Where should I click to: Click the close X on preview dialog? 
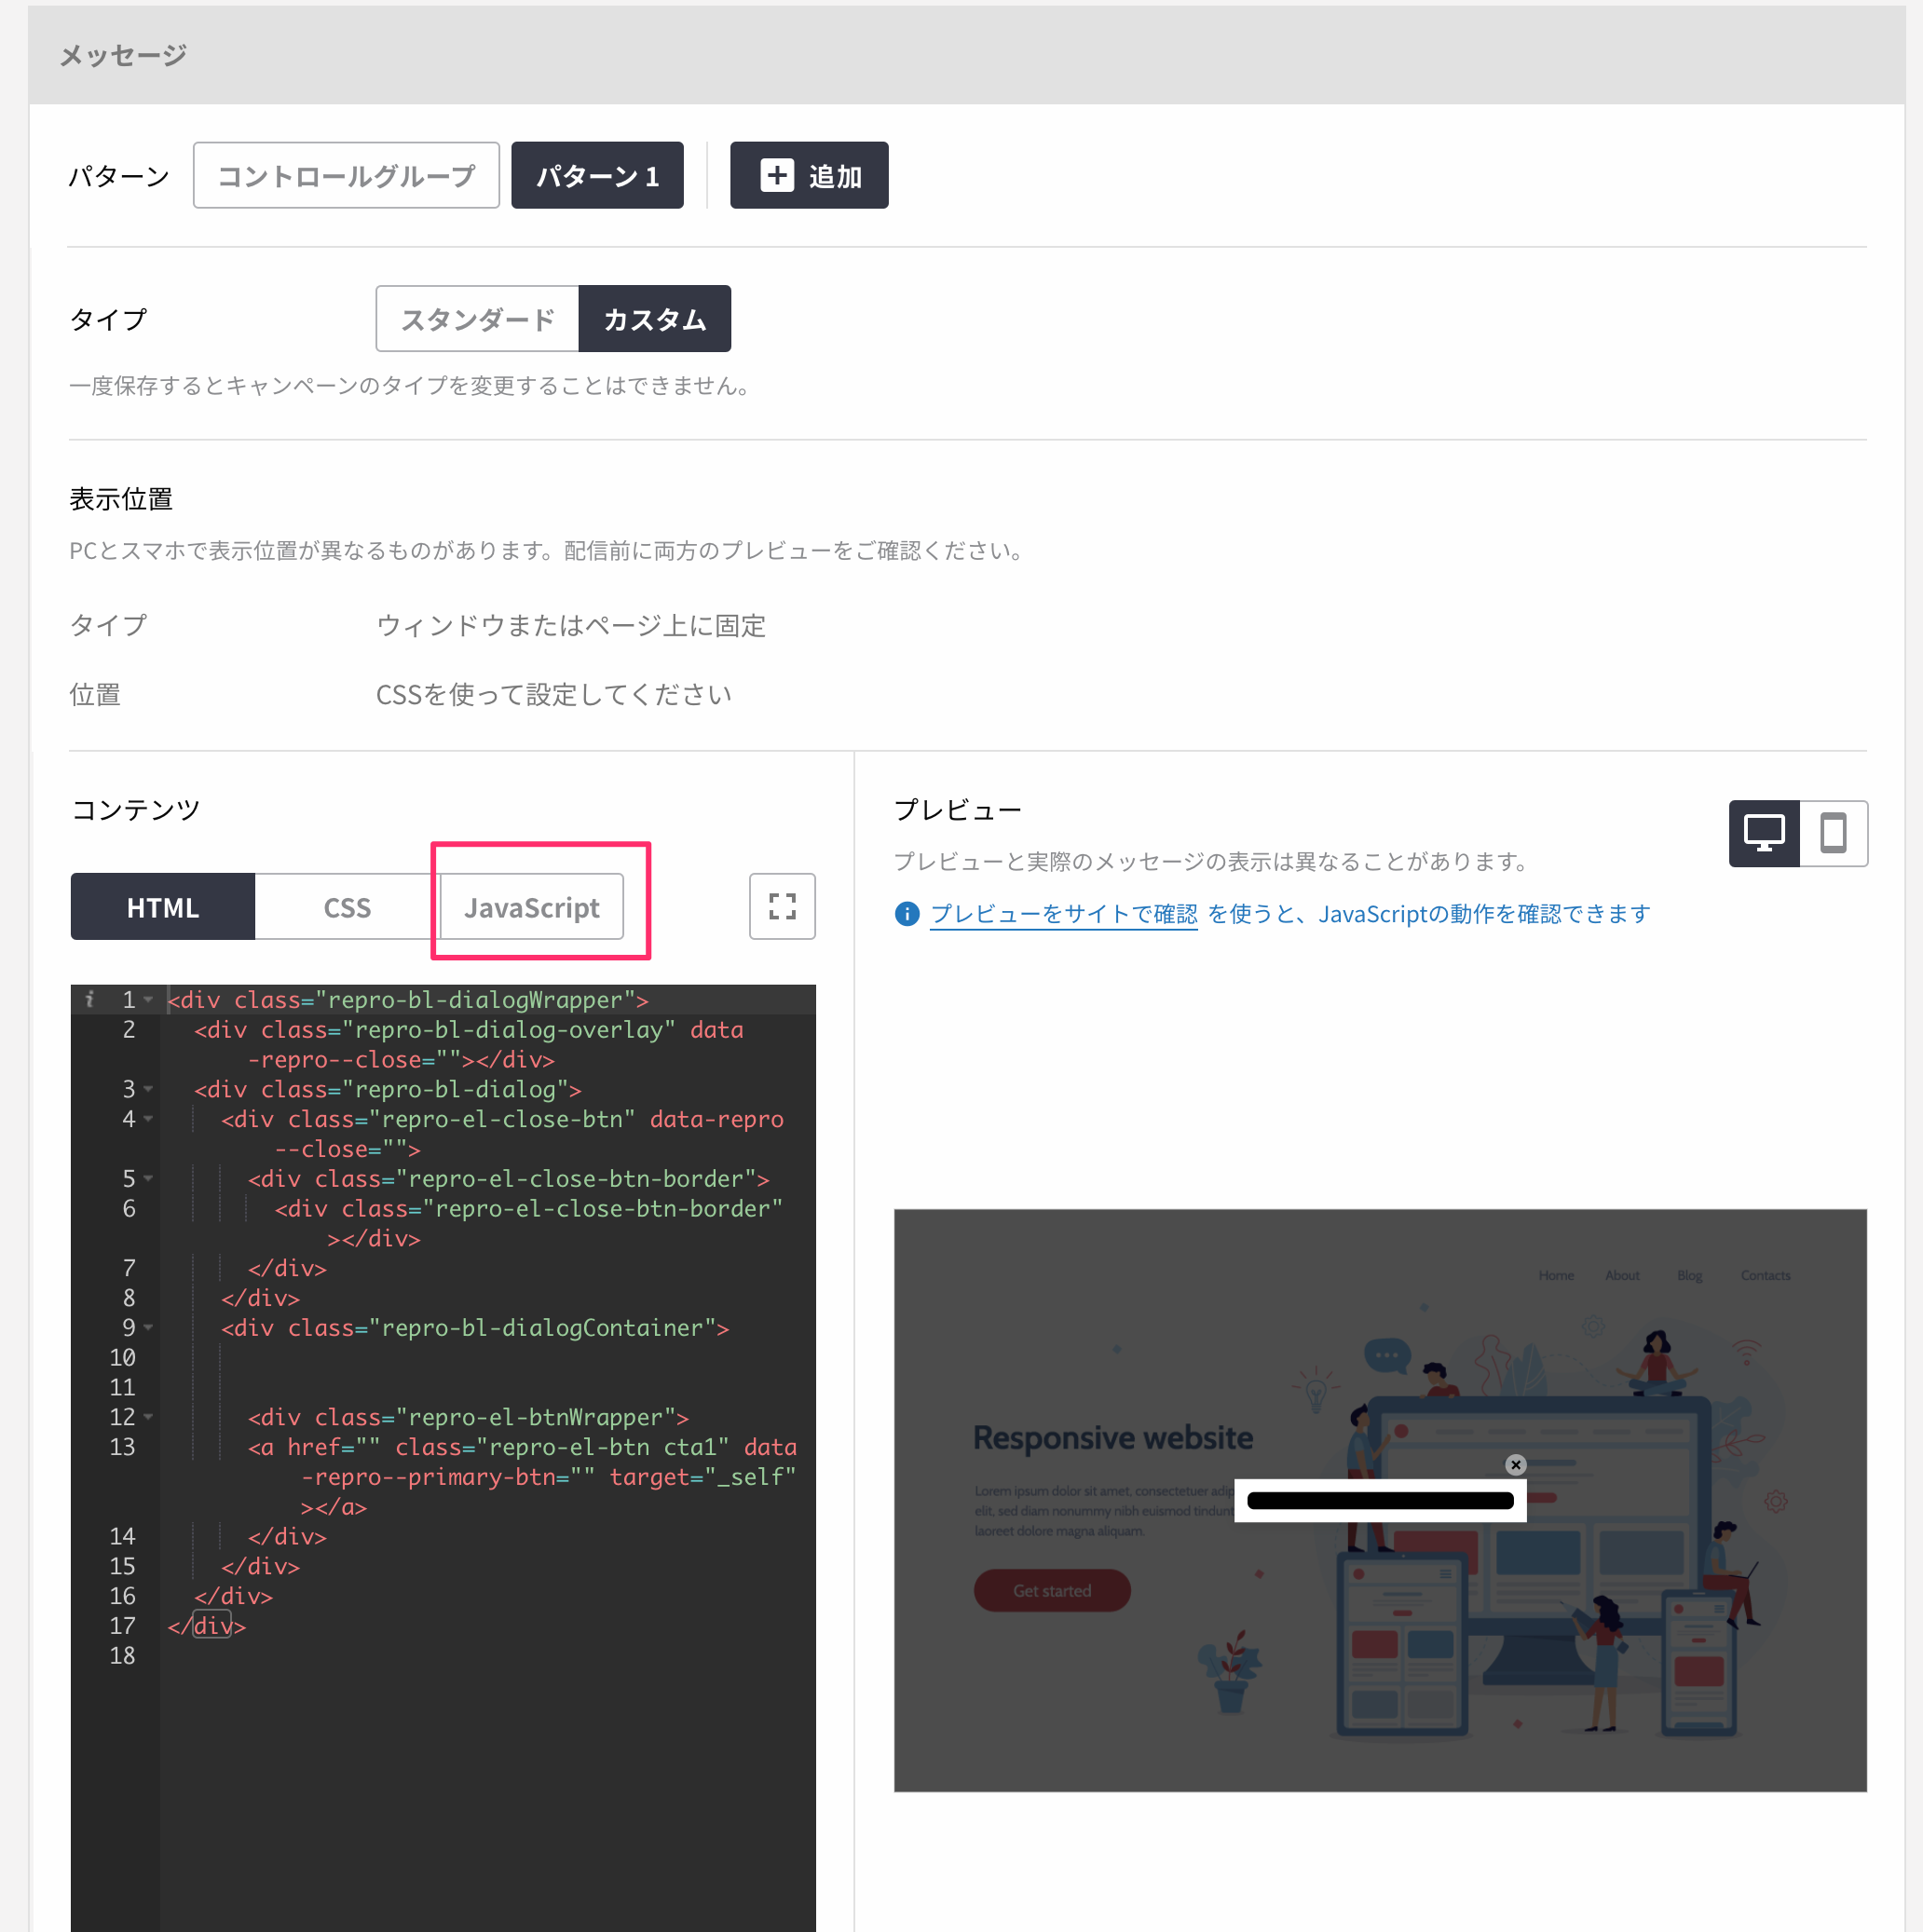(x=1515, y=1465)
